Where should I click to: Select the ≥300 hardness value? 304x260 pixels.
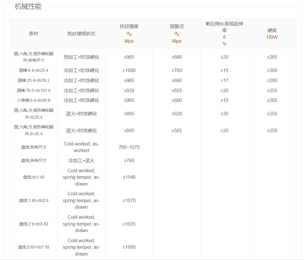tap(272, 71)
